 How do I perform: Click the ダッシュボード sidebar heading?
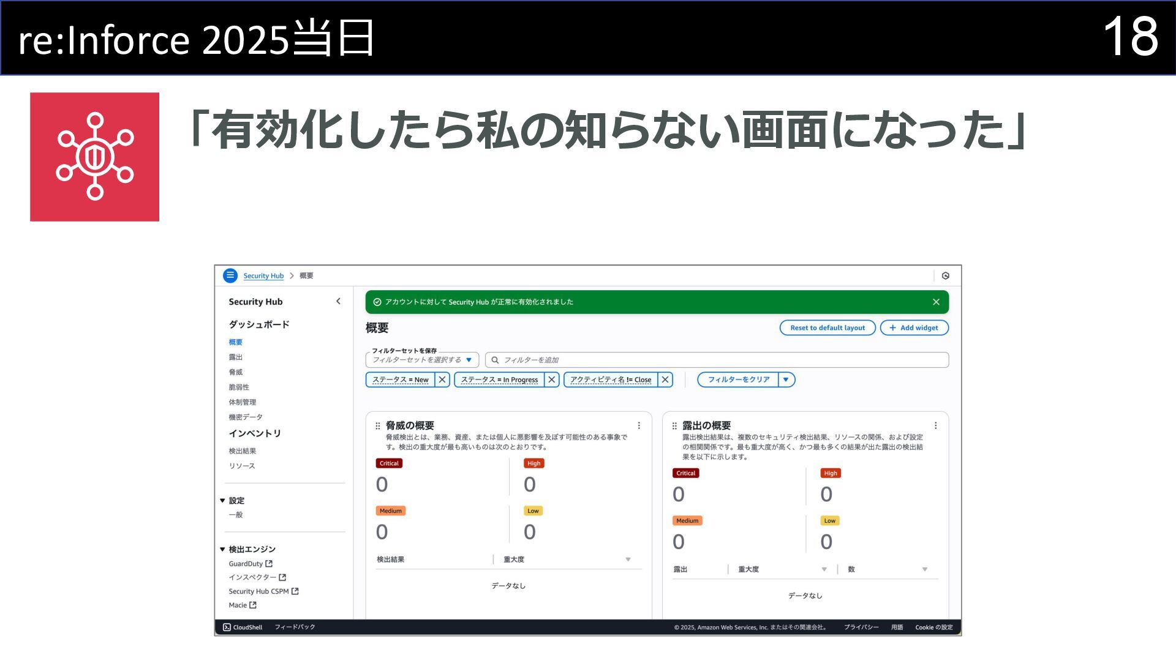(x=259, y=324)
